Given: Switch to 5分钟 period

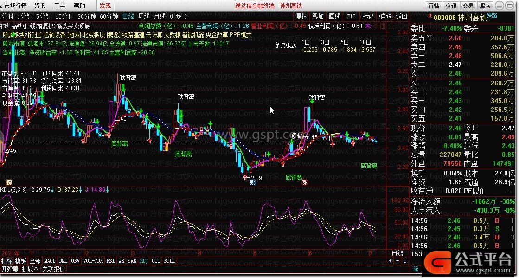Looking at the screenshot, I should [44, 16].
